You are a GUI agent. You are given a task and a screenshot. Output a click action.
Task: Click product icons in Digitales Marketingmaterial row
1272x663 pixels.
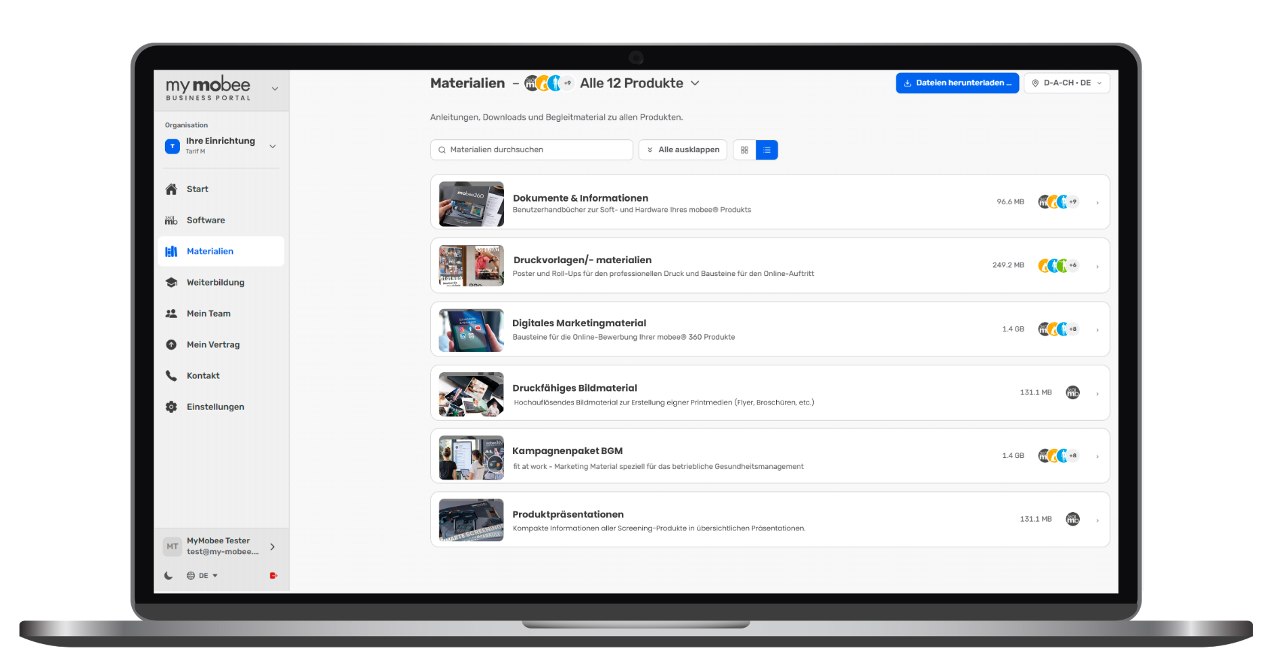1058,329
